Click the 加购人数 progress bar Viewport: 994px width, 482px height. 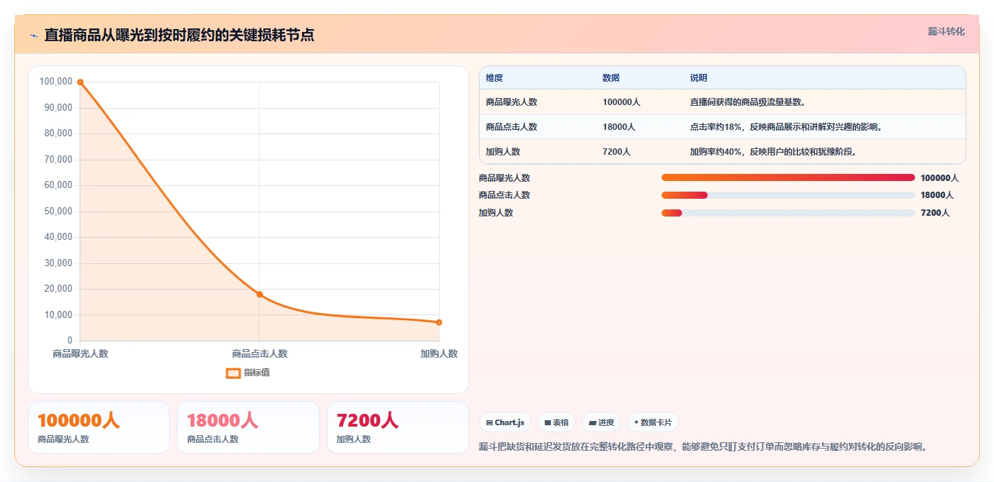(788, 213)
